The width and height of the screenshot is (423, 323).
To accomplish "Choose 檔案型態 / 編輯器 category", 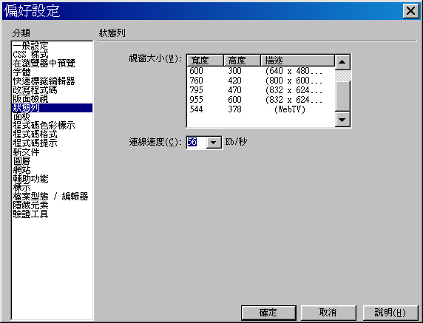I will pyautogui.click(x=50, y=197).
